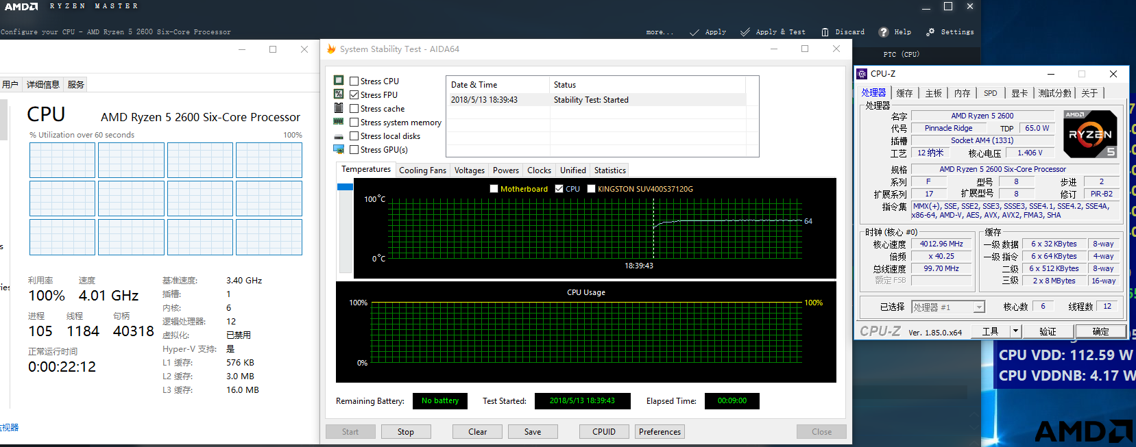Switch to Task Manager 详细信息 tab
Screen dimensions: 1136x447
click(43, 85)
